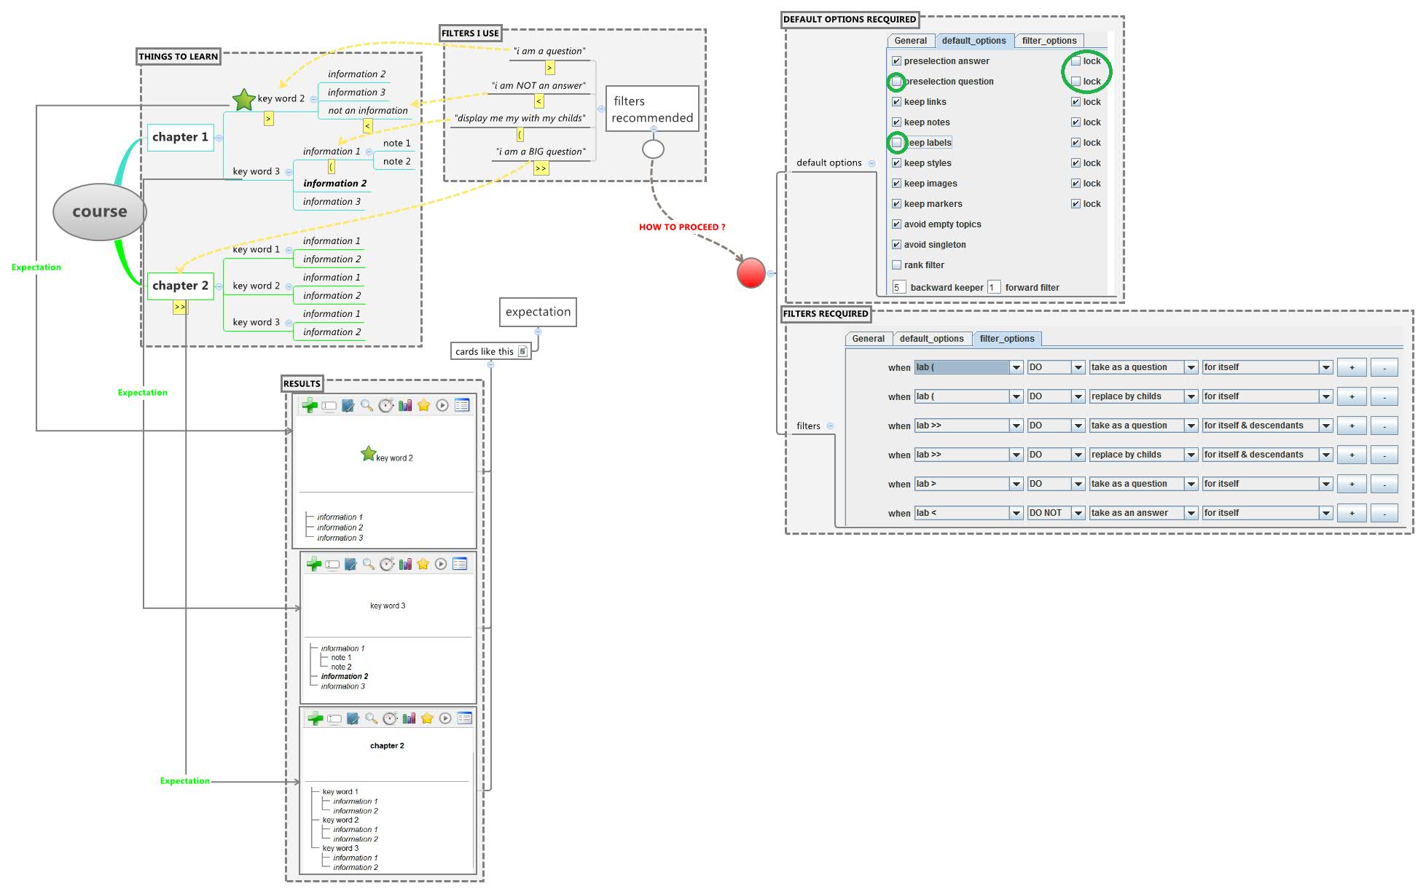Click the minus button in the "lab <" filter row
The image size is (1426, 894).
click(1384, 513)
